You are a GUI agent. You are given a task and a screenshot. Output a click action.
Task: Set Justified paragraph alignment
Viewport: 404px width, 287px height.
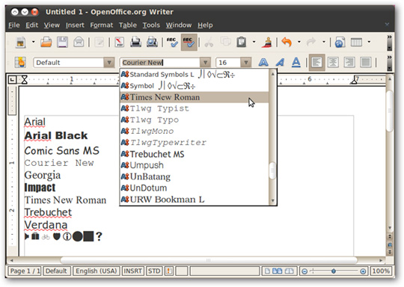click(366, 62)
